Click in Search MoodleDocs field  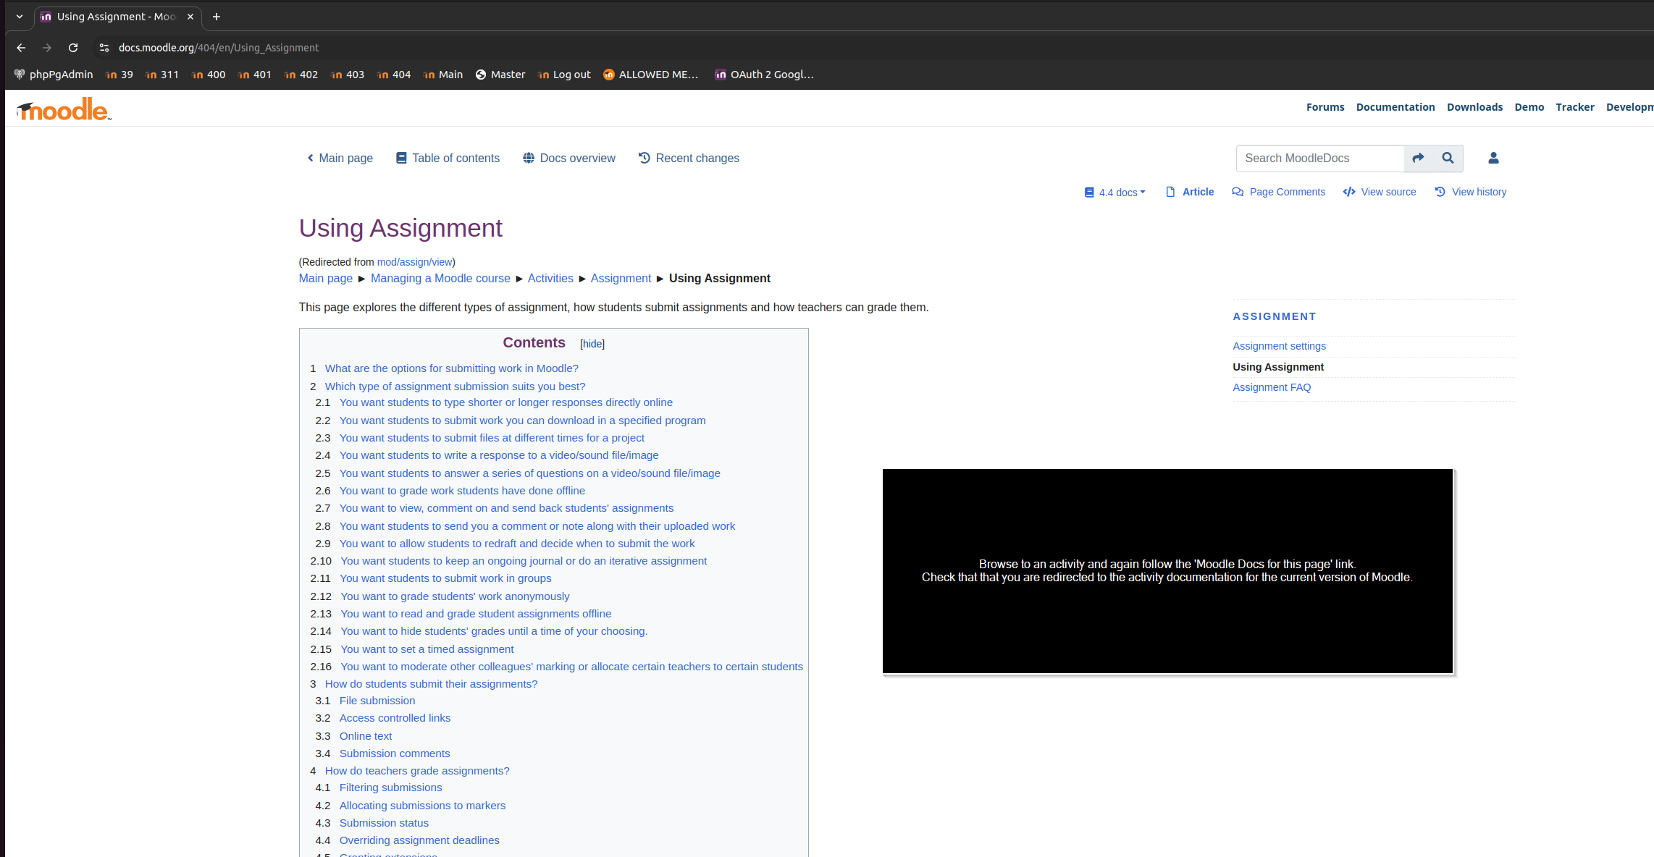pos(1320,158)
